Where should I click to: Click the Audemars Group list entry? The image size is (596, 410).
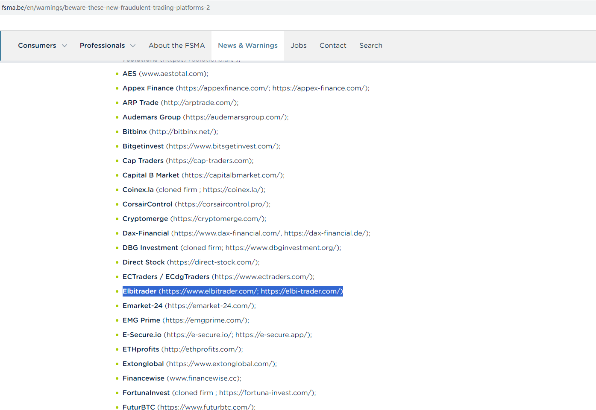205,117
